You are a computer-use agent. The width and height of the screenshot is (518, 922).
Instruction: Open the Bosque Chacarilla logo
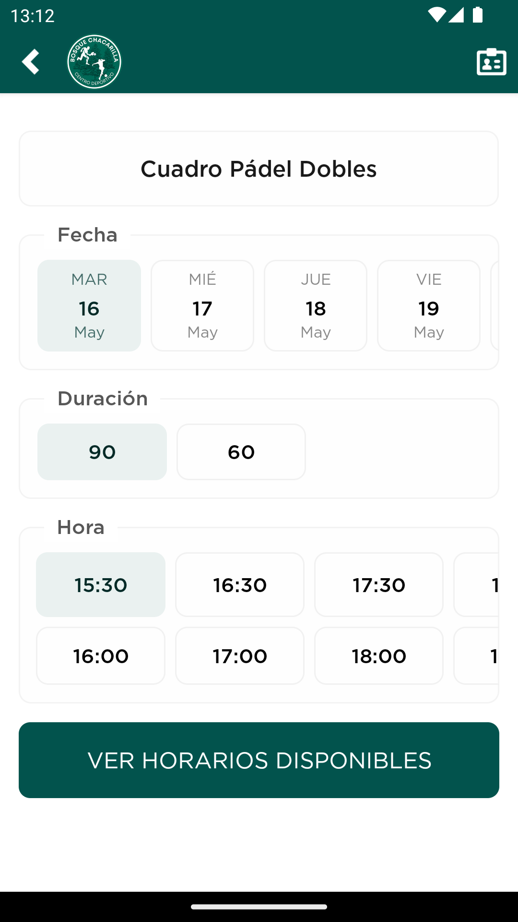click(94, 61)
